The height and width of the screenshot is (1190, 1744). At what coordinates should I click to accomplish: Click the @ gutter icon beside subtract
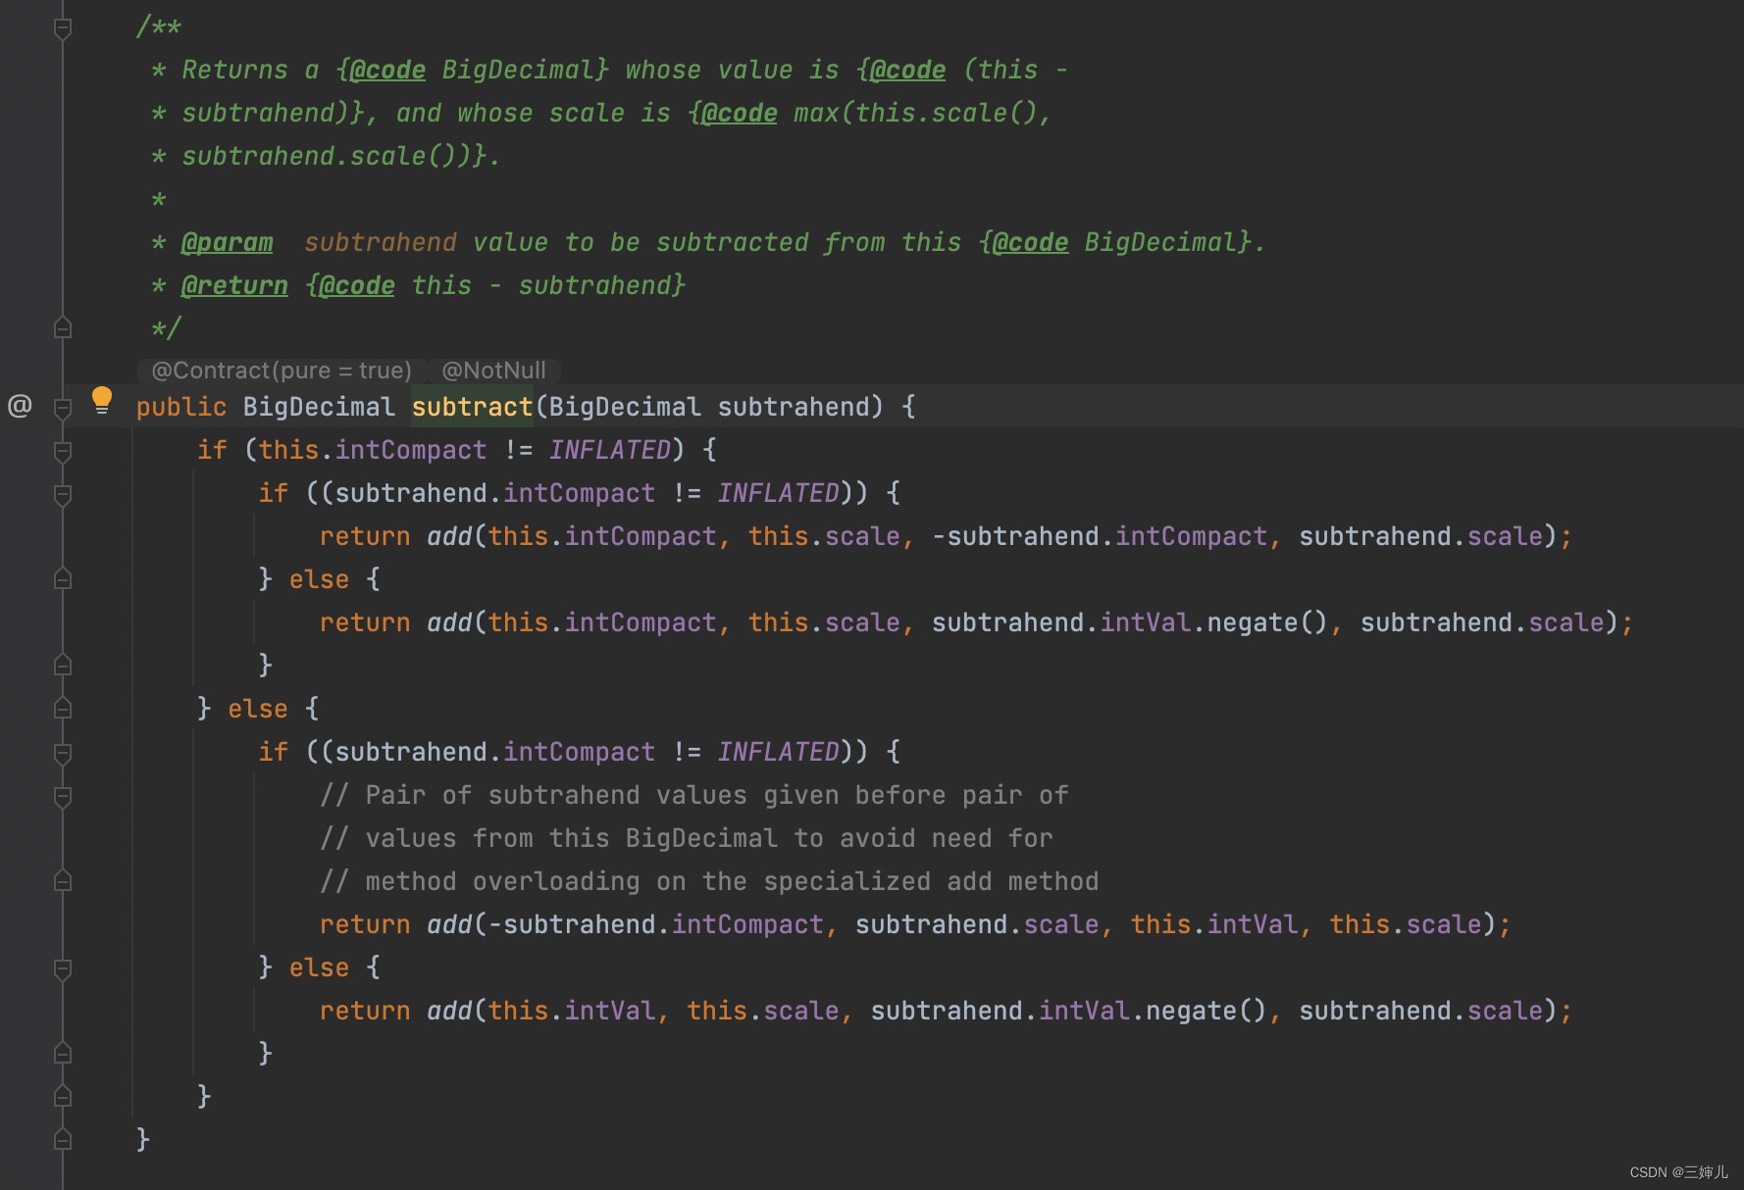coord(20,405)
